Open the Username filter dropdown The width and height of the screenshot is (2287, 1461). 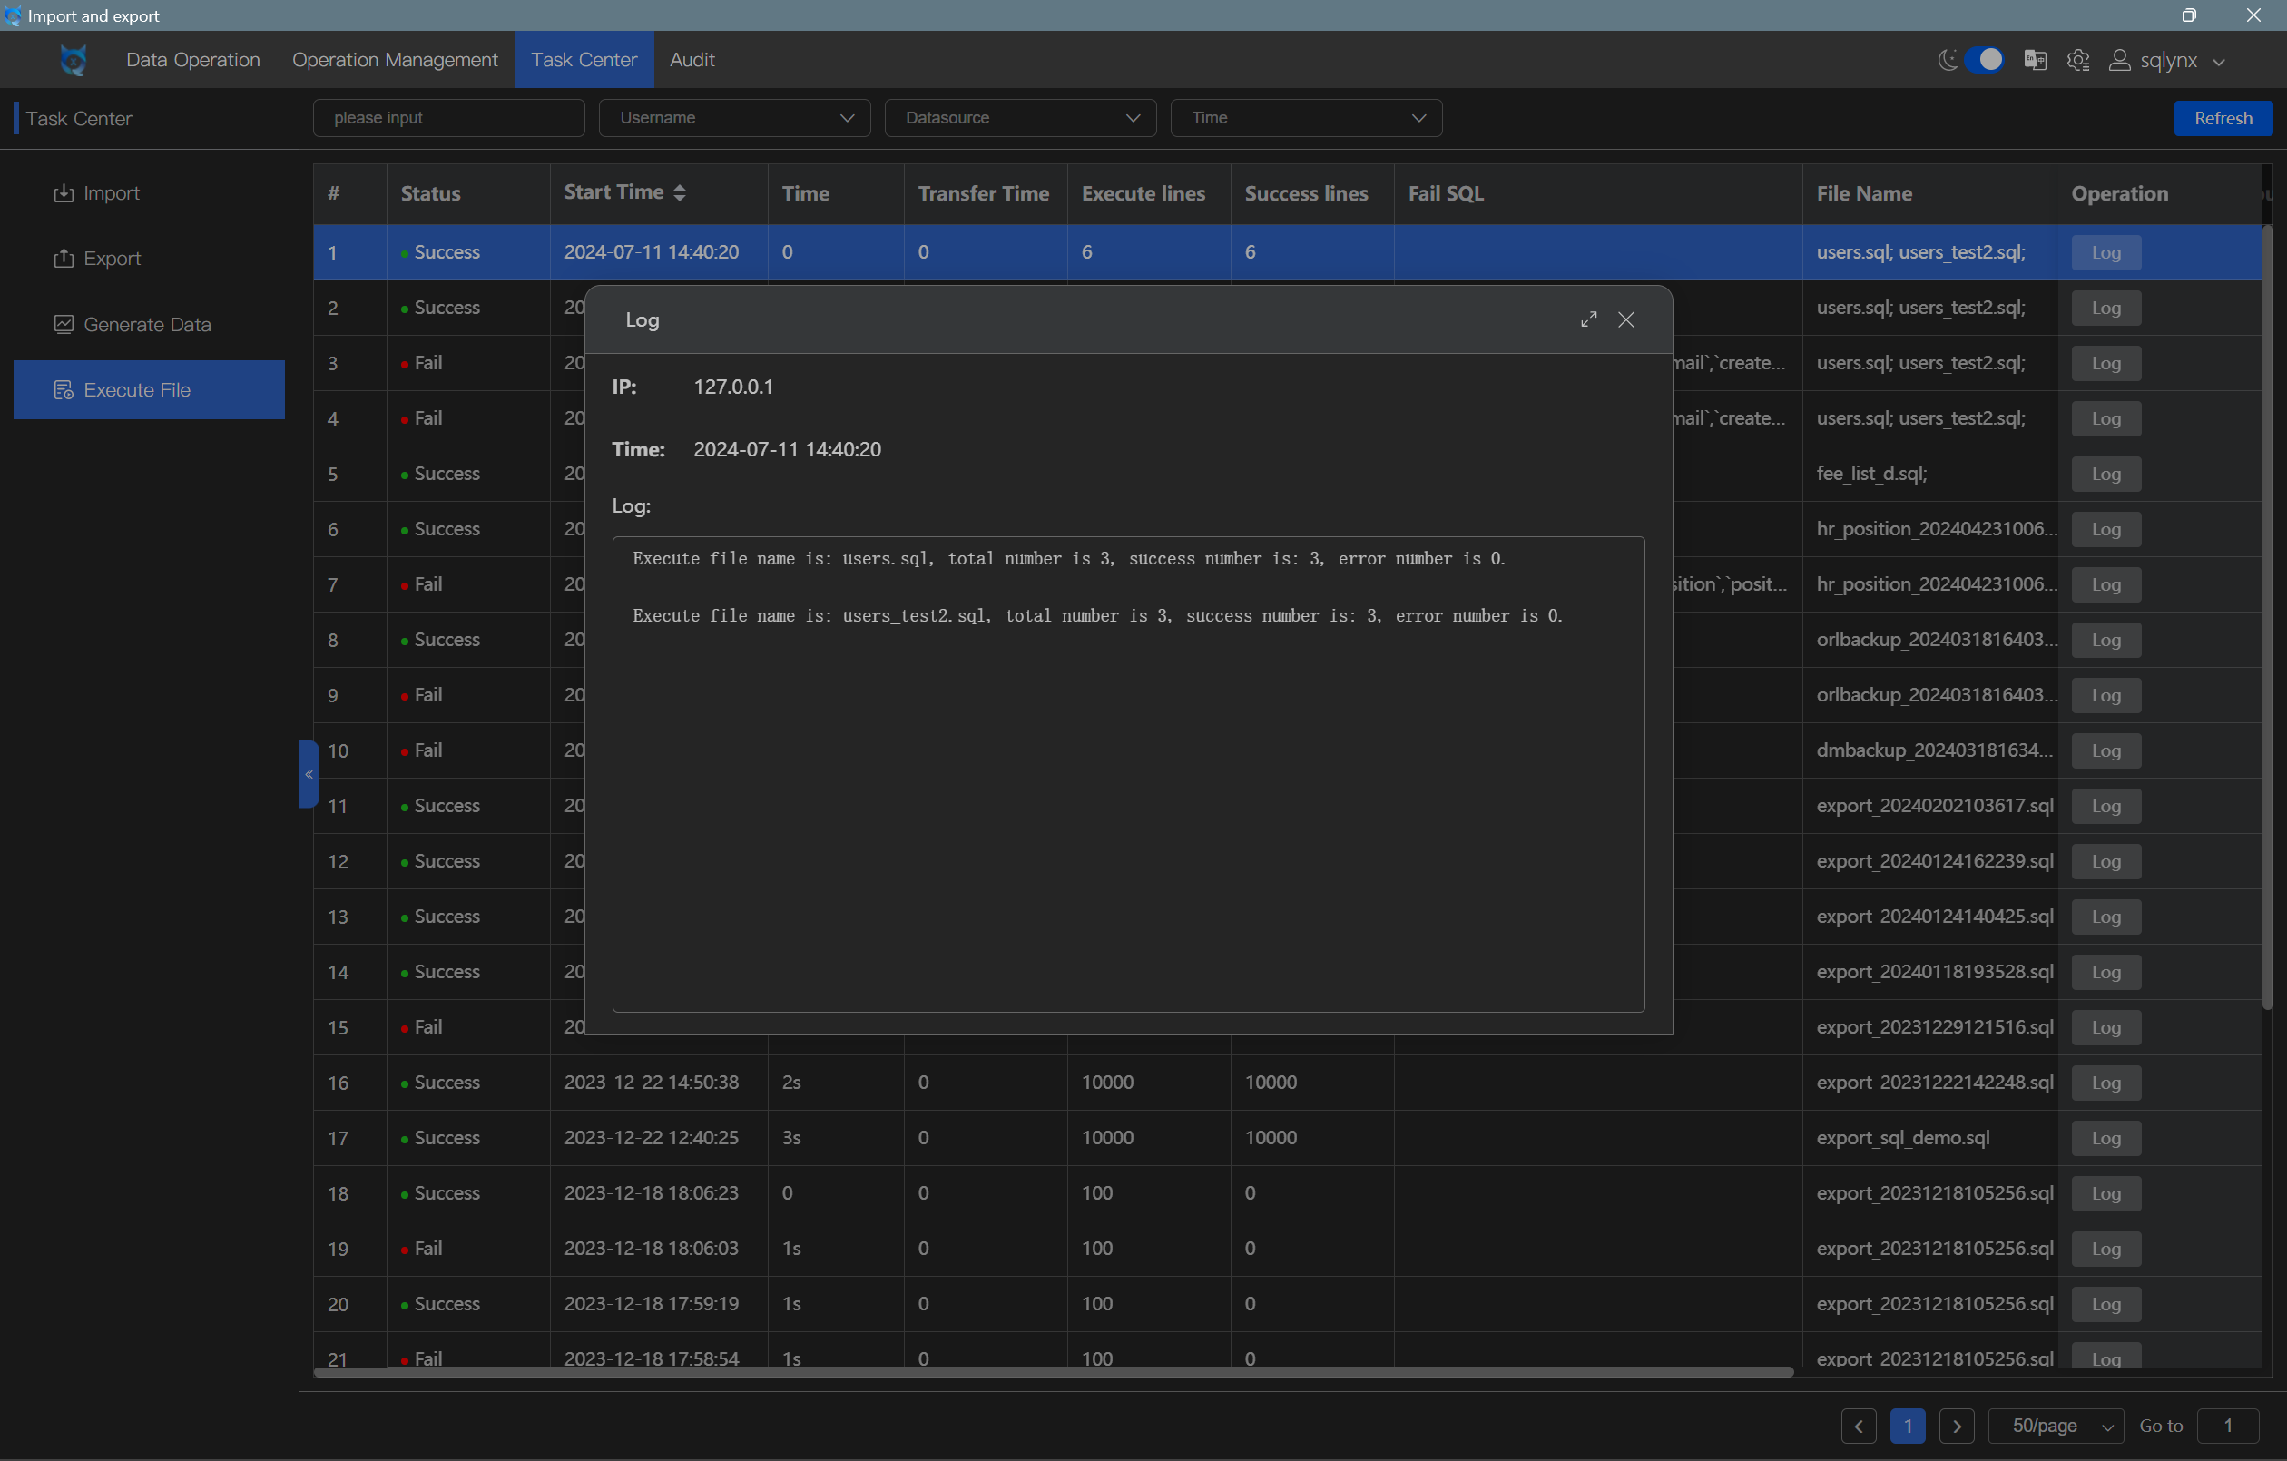[734, 118]
